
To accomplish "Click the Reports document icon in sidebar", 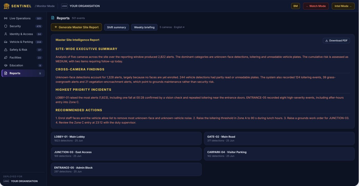I will click(x=6, y=73).
